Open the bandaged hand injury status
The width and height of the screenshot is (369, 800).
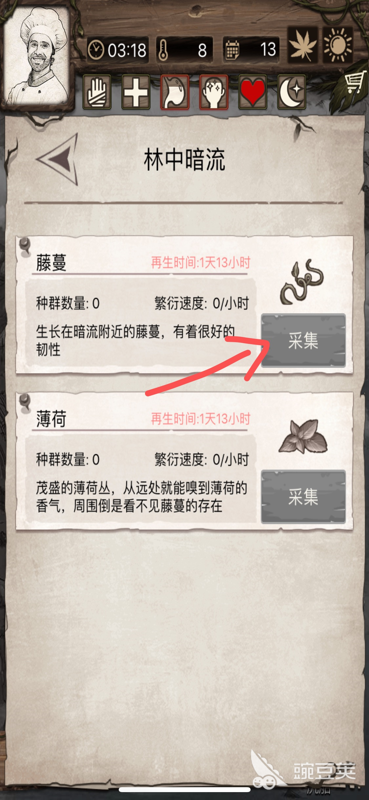pos(97,92)
